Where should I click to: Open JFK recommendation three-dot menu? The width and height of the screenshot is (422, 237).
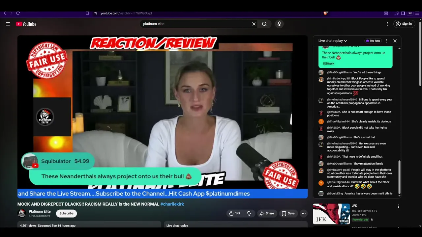click(x=399, y=206)
